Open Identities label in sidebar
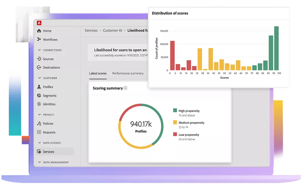The image size is (303, 190). pyautogui.click(x=49, y=104)
